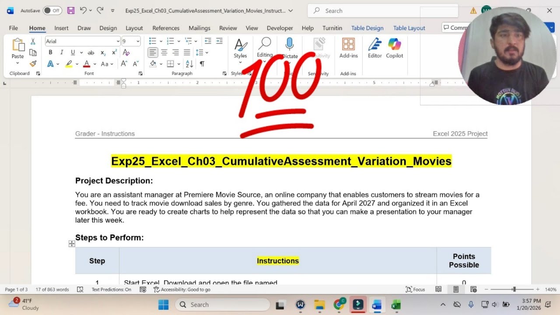560x315 pixels.
Task: Switch to Read Mode view
Action: point(438,290)
